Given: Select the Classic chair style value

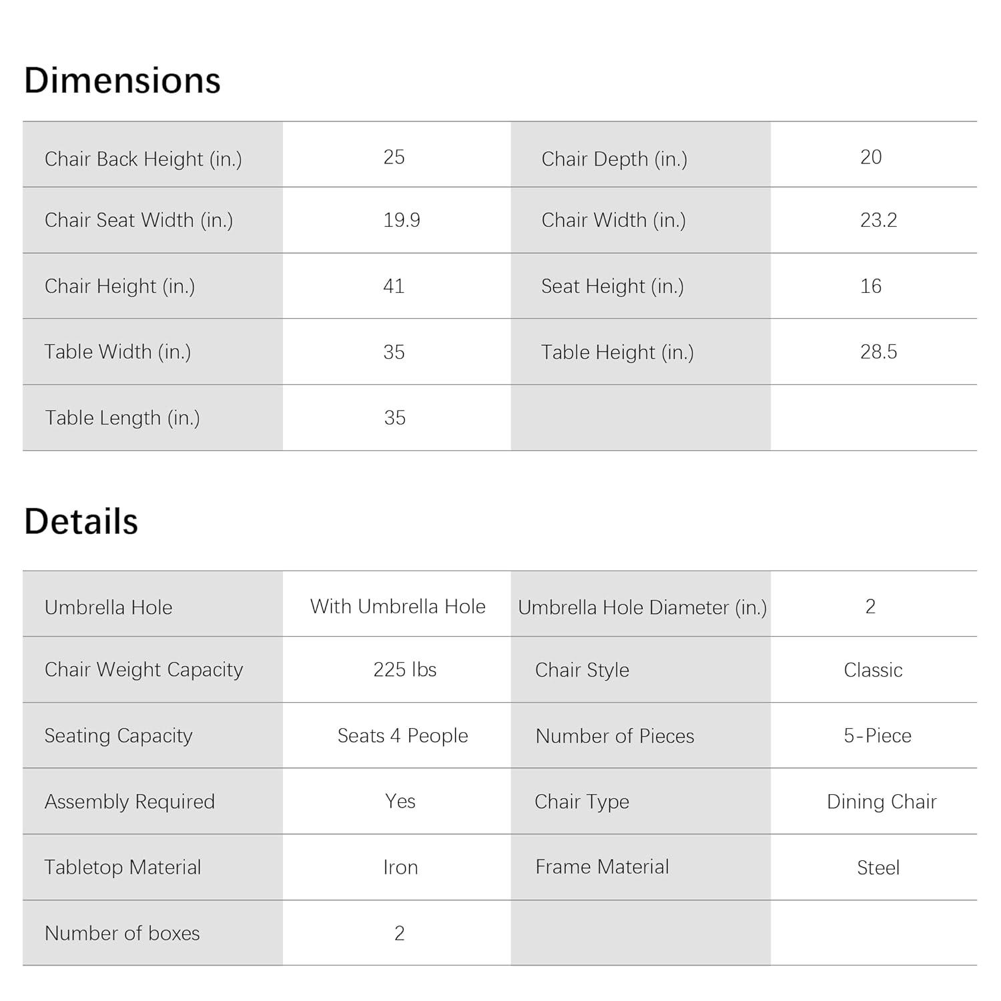Looking at the screenshot, I should [873, 670].
